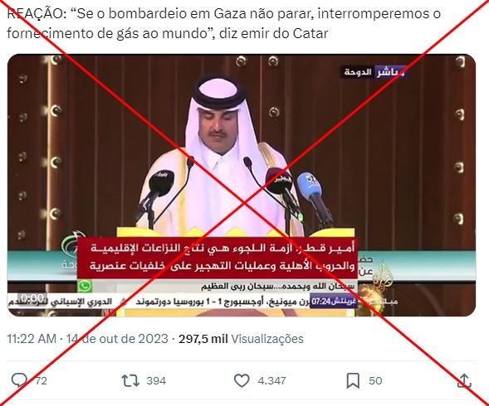This screenshot has width=489, height=406.
Task: Click the مباشر الدوحة channel logo in video
Action: point(374,72)
